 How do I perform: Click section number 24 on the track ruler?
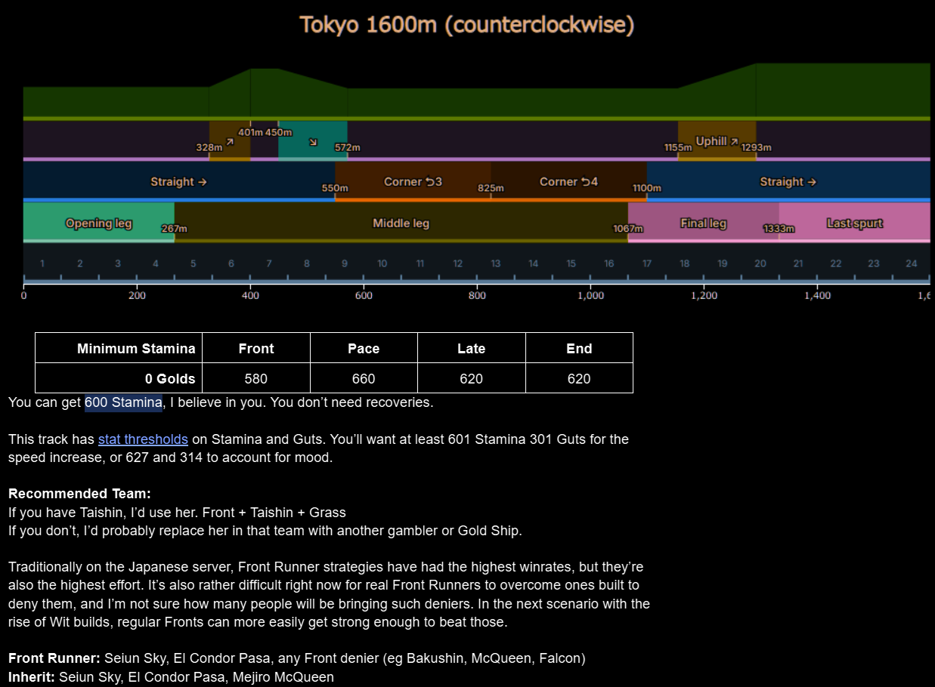[912, 263]
